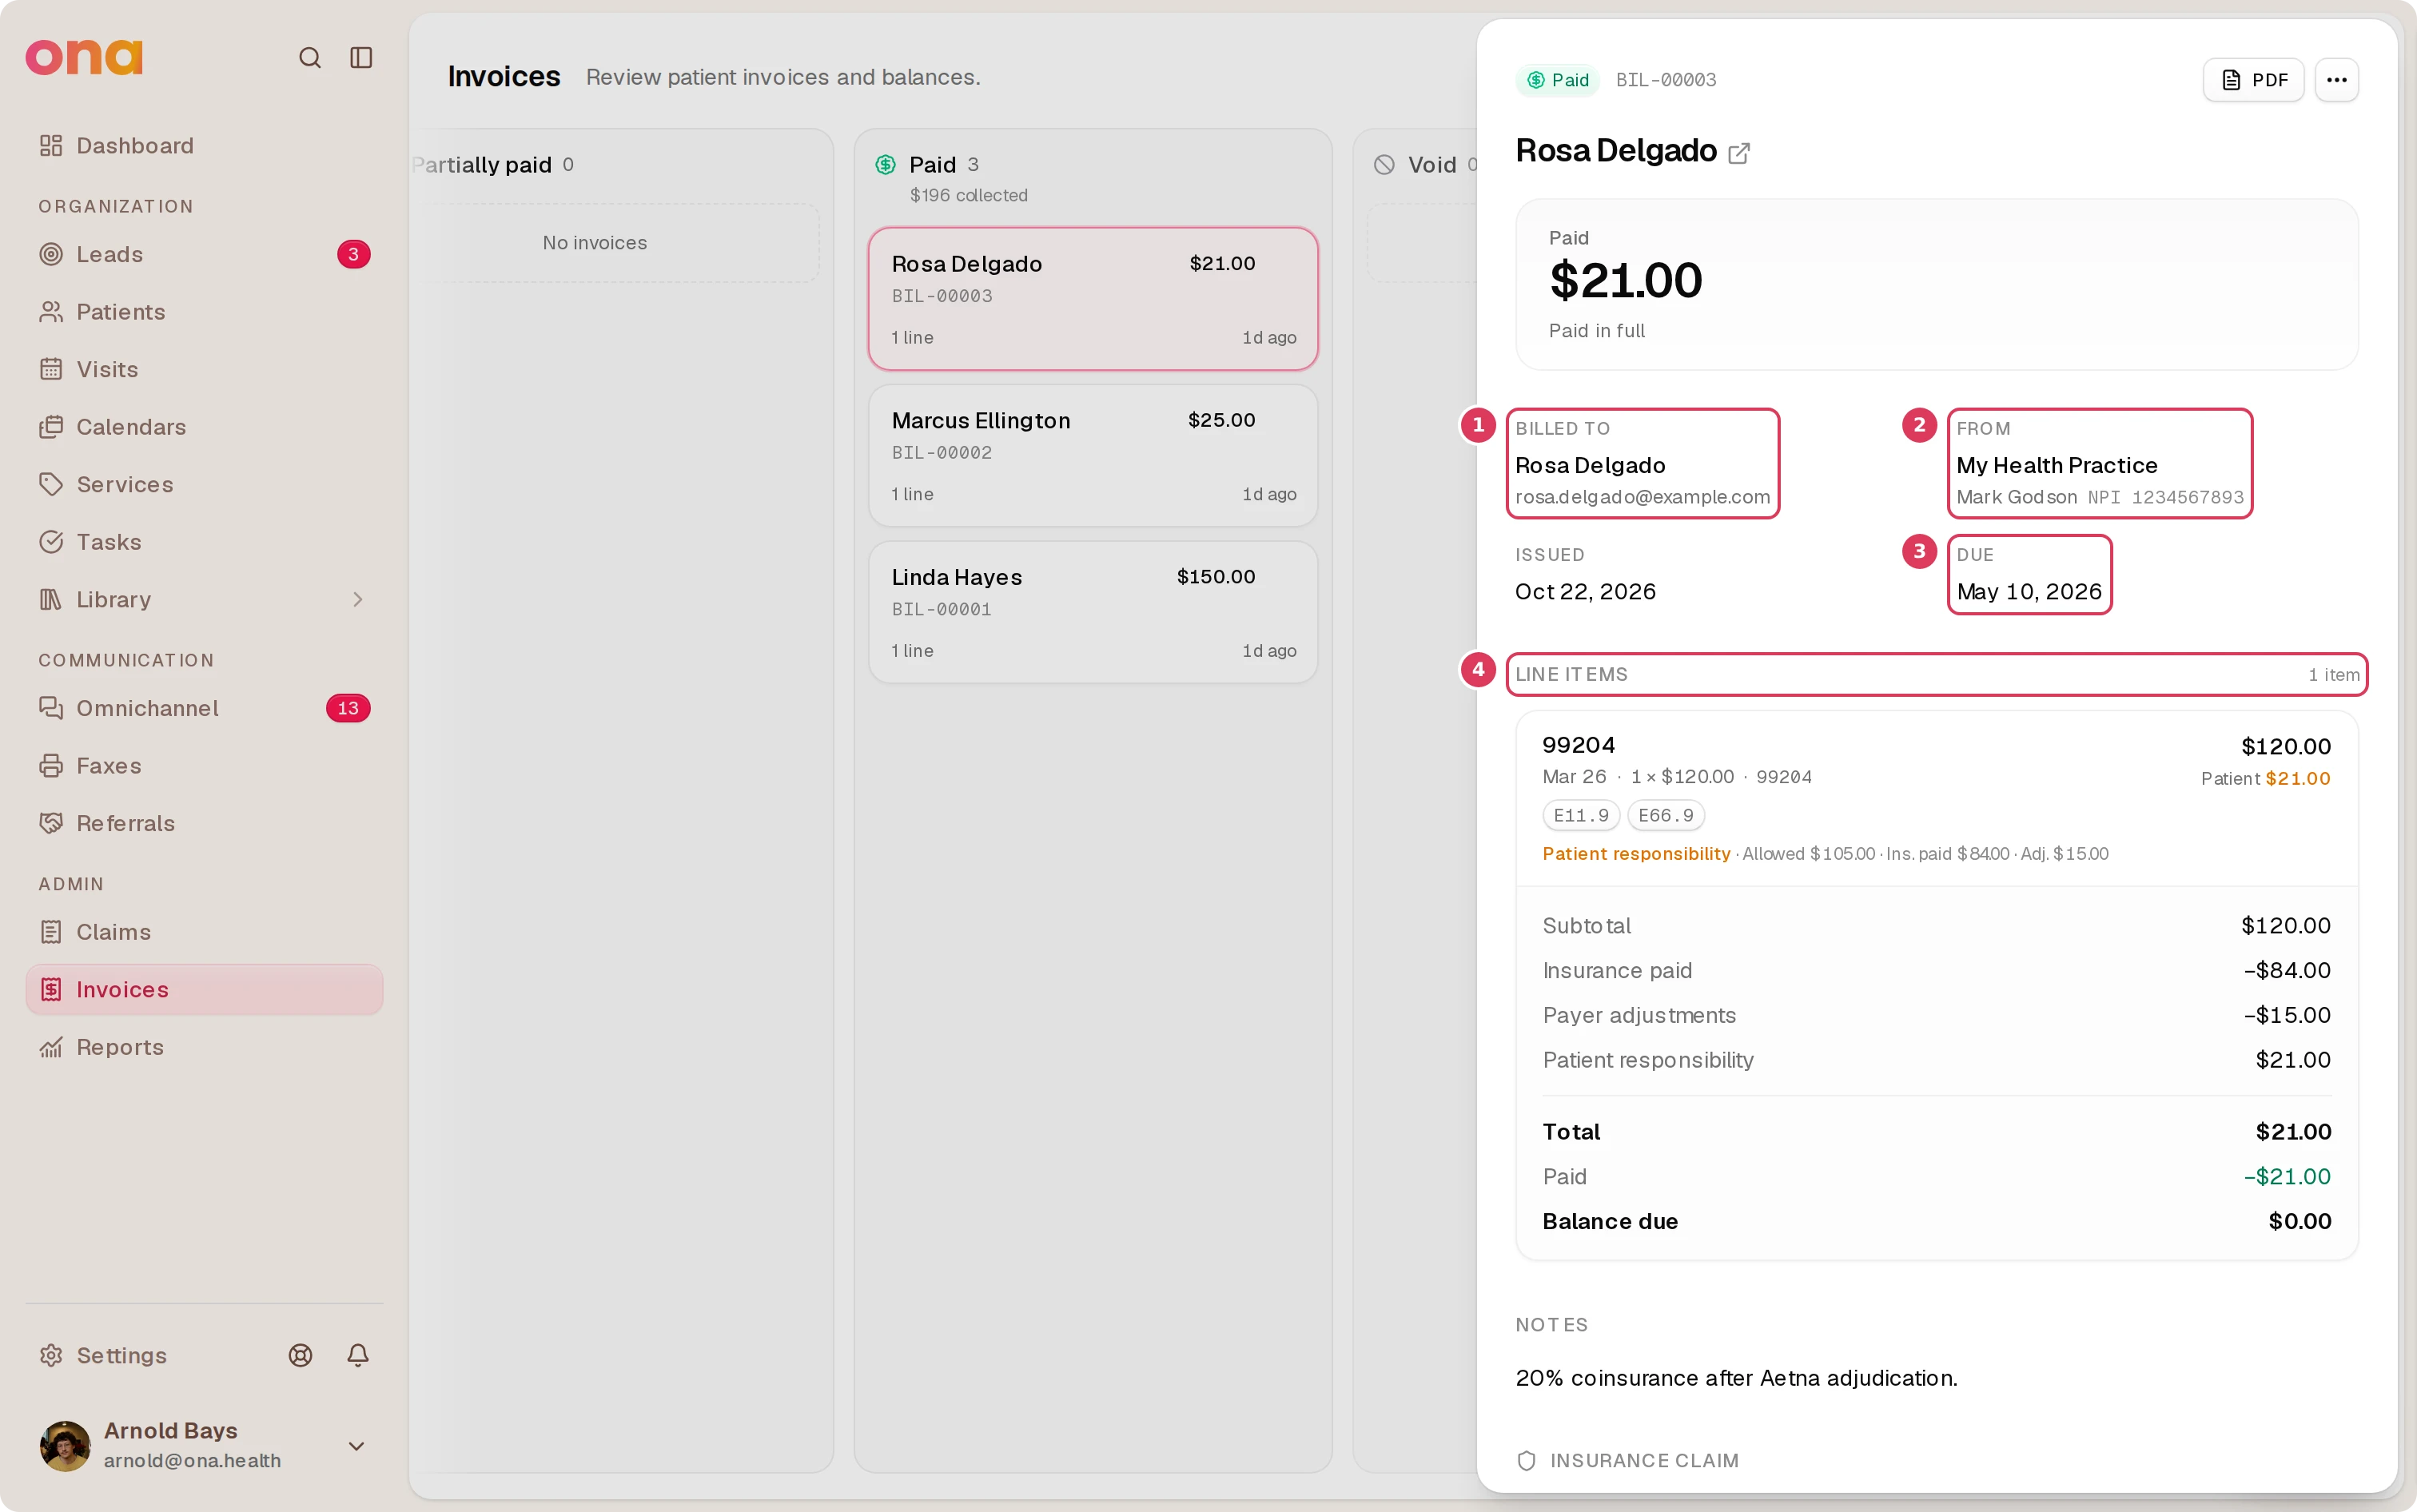Open the Linda Hayes $150.00 invoice card
This screenshot has width=2417, height=1512.
tap(1093, 612)
